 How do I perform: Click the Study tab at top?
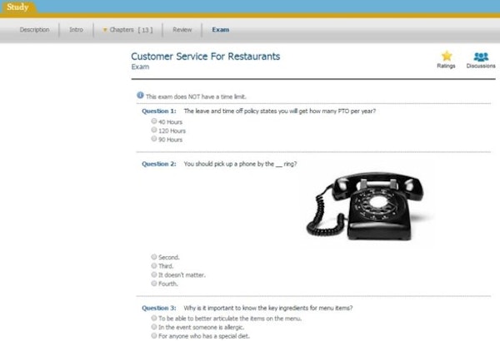pos(17,7)
